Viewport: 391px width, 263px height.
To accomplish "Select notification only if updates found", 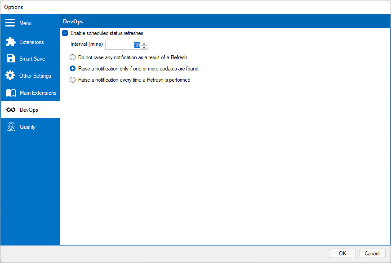I will point(72,69).
